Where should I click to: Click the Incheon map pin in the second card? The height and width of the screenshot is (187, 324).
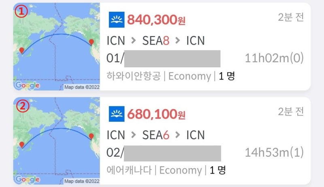click(21, 144)
